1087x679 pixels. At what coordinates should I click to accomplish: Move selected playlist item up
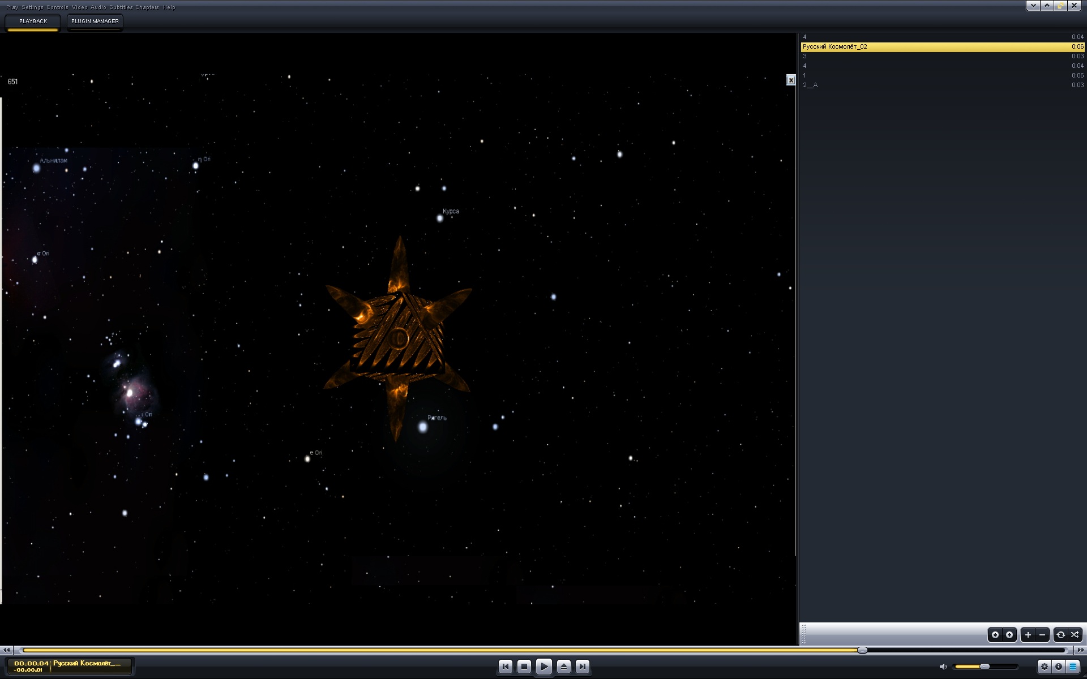click(1009, 635)
